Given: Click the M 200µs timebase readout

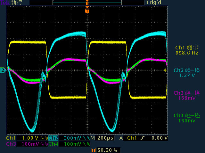Looking at the screenshot, I should pos(102,138).
